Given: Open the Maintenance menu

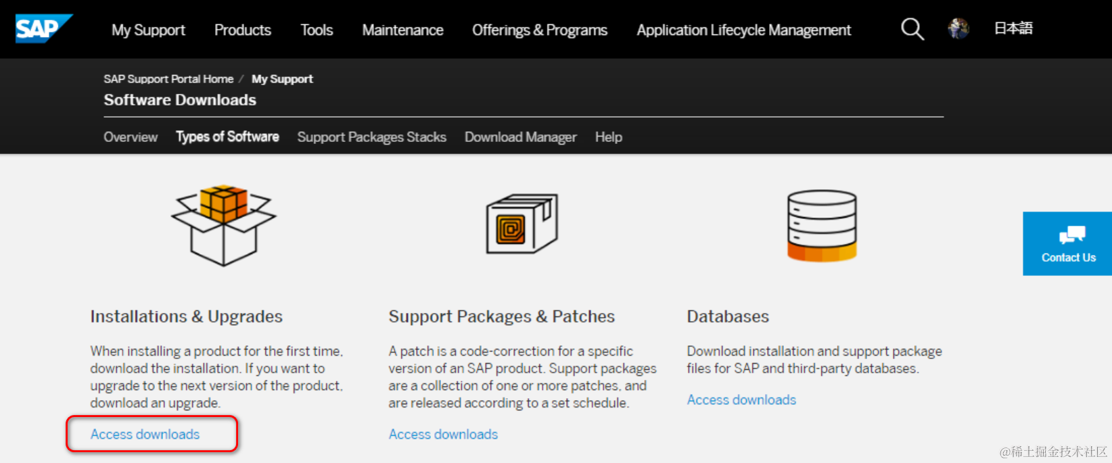Looking at the screenshot, I should click(x=402, y=30).
